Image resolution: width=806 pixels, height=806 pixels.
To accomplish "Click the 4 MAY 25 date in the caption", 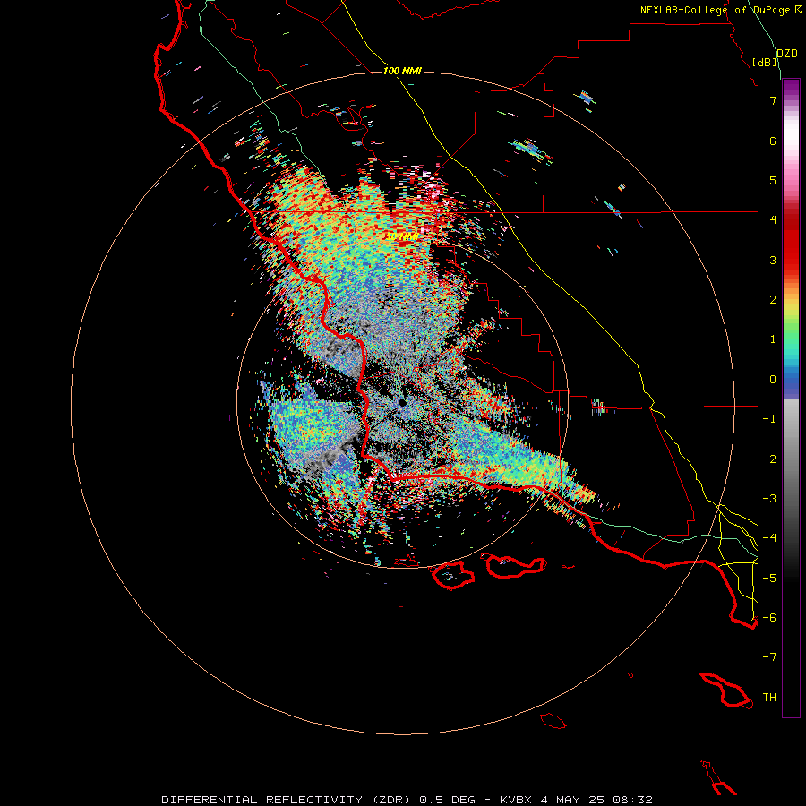I will click(573, 800).
